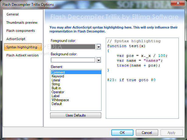Click the '// Syntax highlighting' preview comment
The image size is (187, 140).
[134, 41]
